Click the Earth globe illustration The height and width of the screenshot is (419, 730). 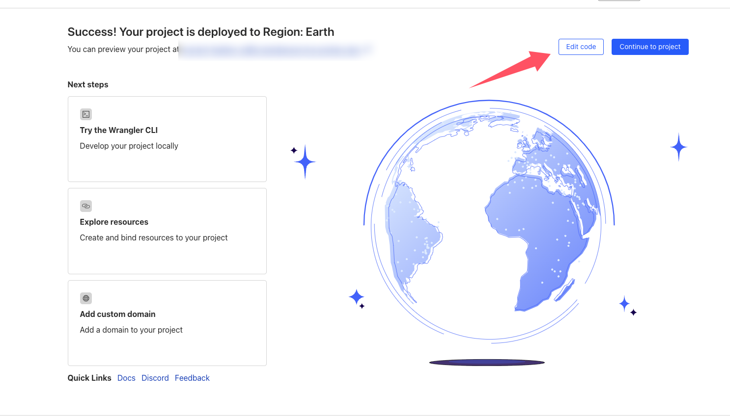coord(489,221)
